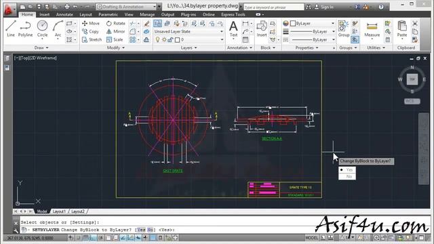The image size is (434, 244).
Task: Click the Group tool
Action: pos(344,29)
